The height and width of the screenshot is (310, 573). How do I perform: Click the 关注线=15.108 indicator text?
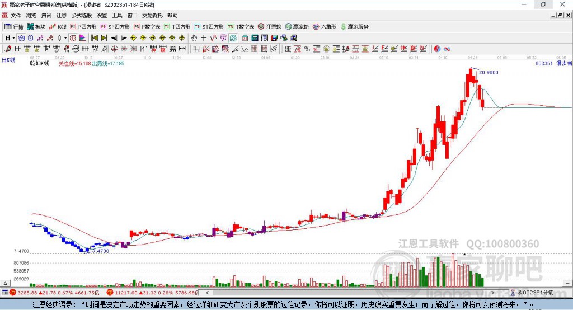pyautogui.click(x=74, y=63)
